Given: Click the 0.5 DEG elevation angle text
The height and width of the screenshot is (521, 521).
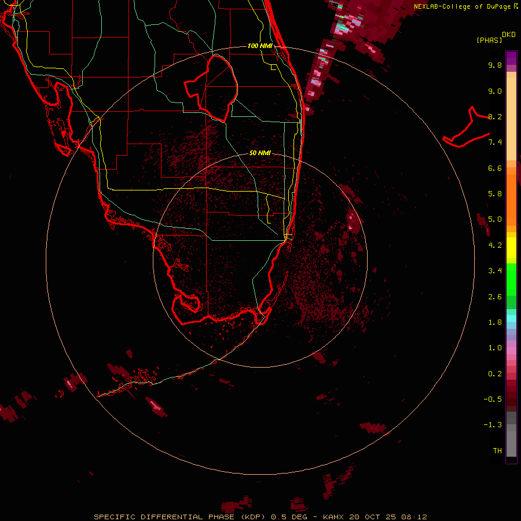Looking at the screenshot, I should 290,517.
